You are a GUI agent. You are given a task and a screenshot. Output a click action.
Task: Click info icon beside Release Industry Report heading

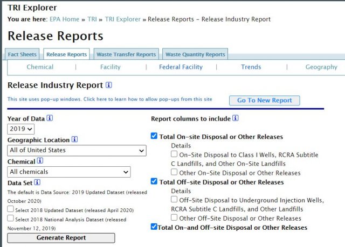(109, 86)
